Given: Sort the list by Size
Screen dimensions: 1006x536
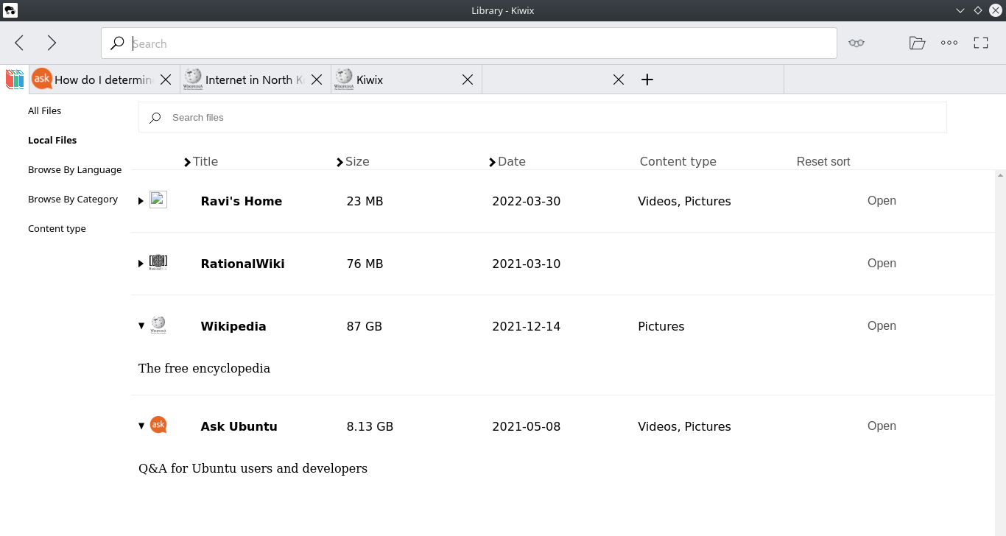Looking at the screenshot, I should pos(353,161).
